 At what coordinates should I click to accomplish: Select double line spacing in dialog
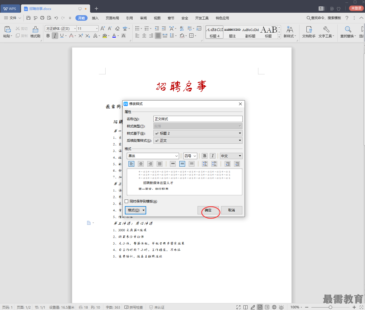coord(192,164)
